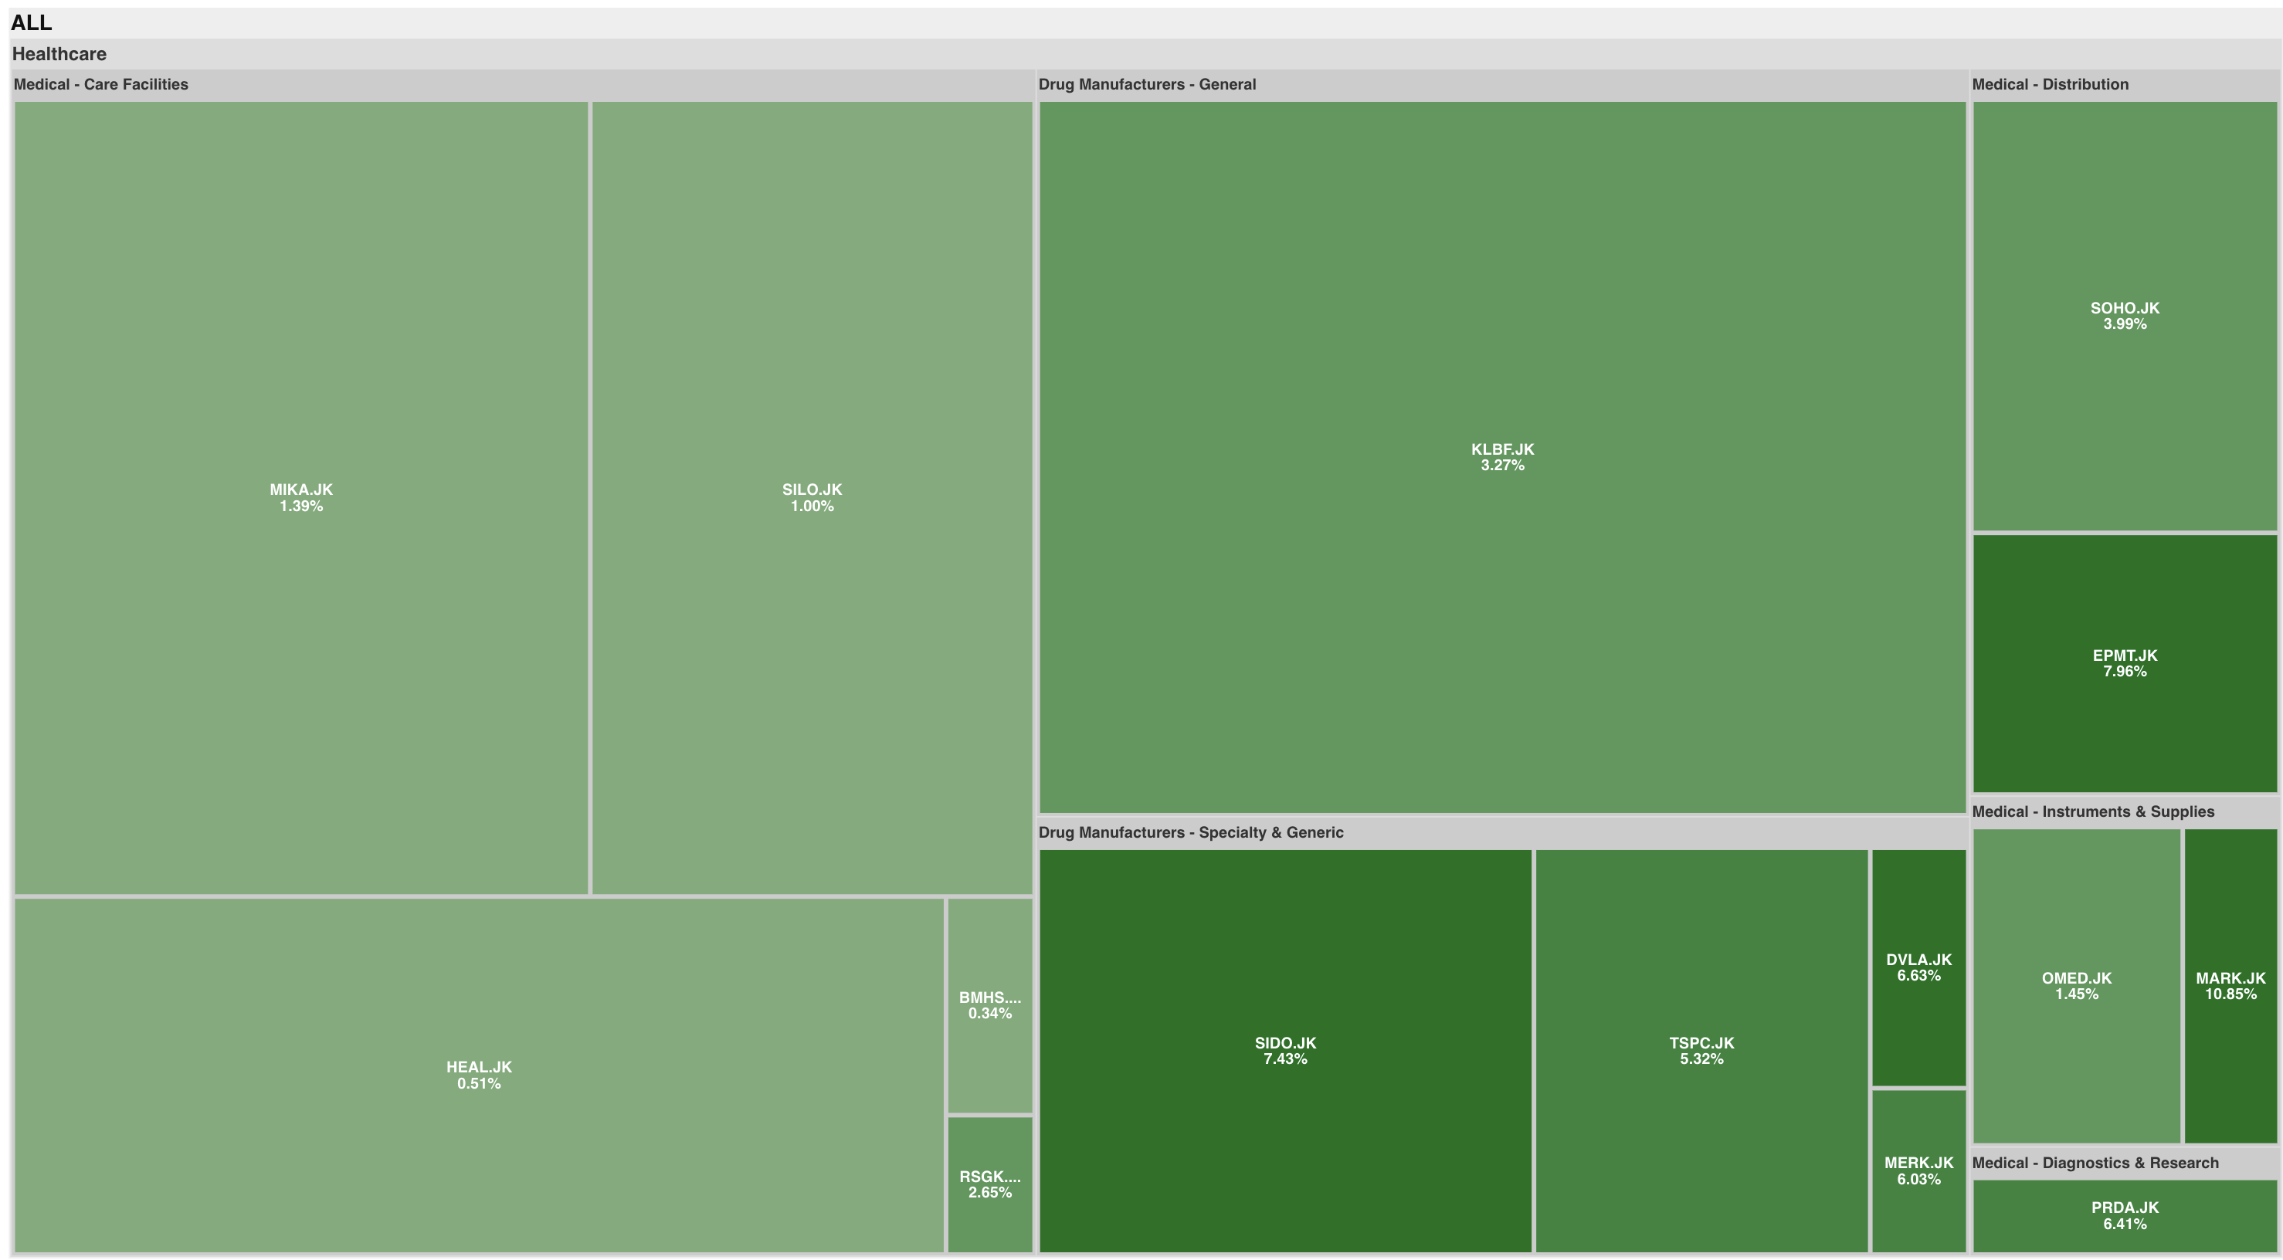
Task: Expand Medical - Care Facilities group
Action: (x=101, y=84)
